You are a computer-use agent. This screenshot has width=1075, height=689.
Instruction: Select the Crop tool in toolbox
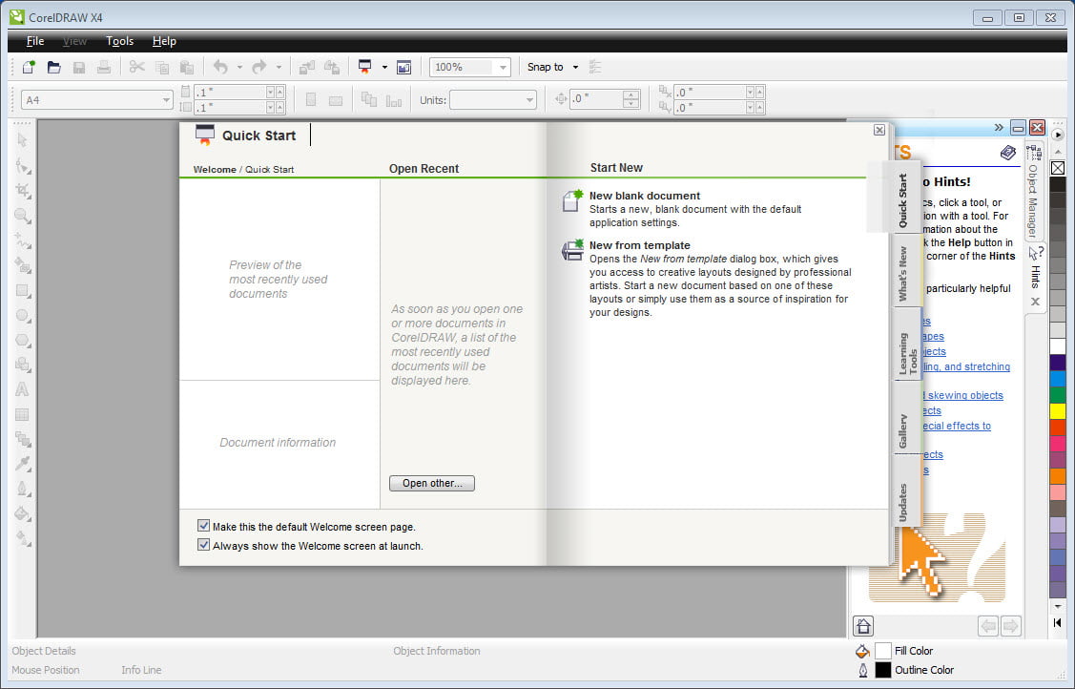click(x=23, y=191)
